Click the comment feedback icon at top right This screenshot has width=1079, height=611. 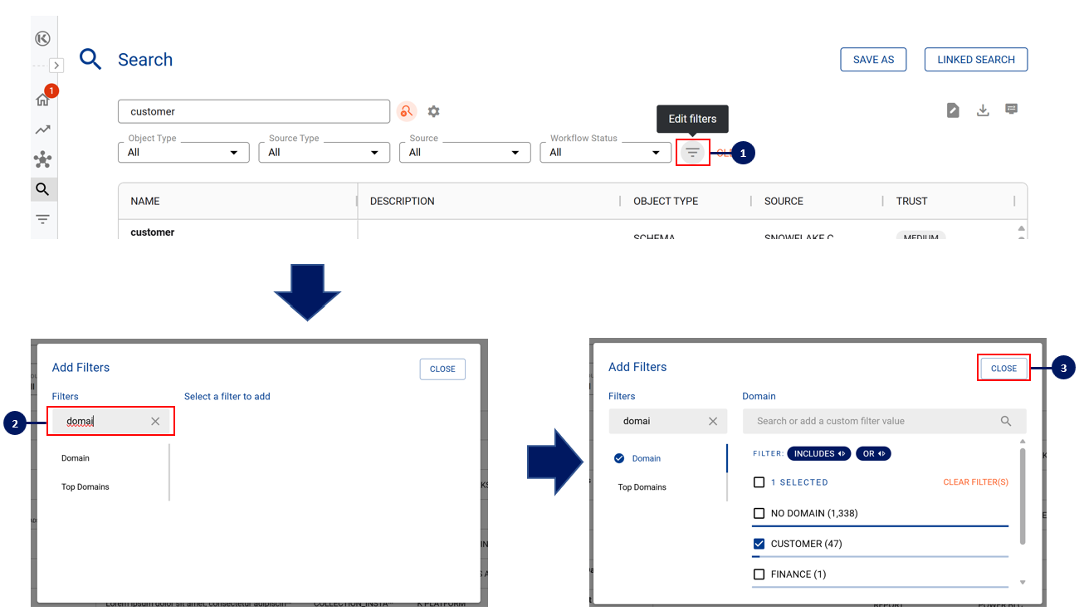tap(1012, 110)
